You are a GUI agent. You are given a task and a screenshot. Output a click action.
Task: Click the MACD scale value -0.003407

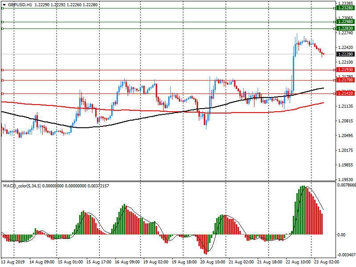[x=346, y=255]
